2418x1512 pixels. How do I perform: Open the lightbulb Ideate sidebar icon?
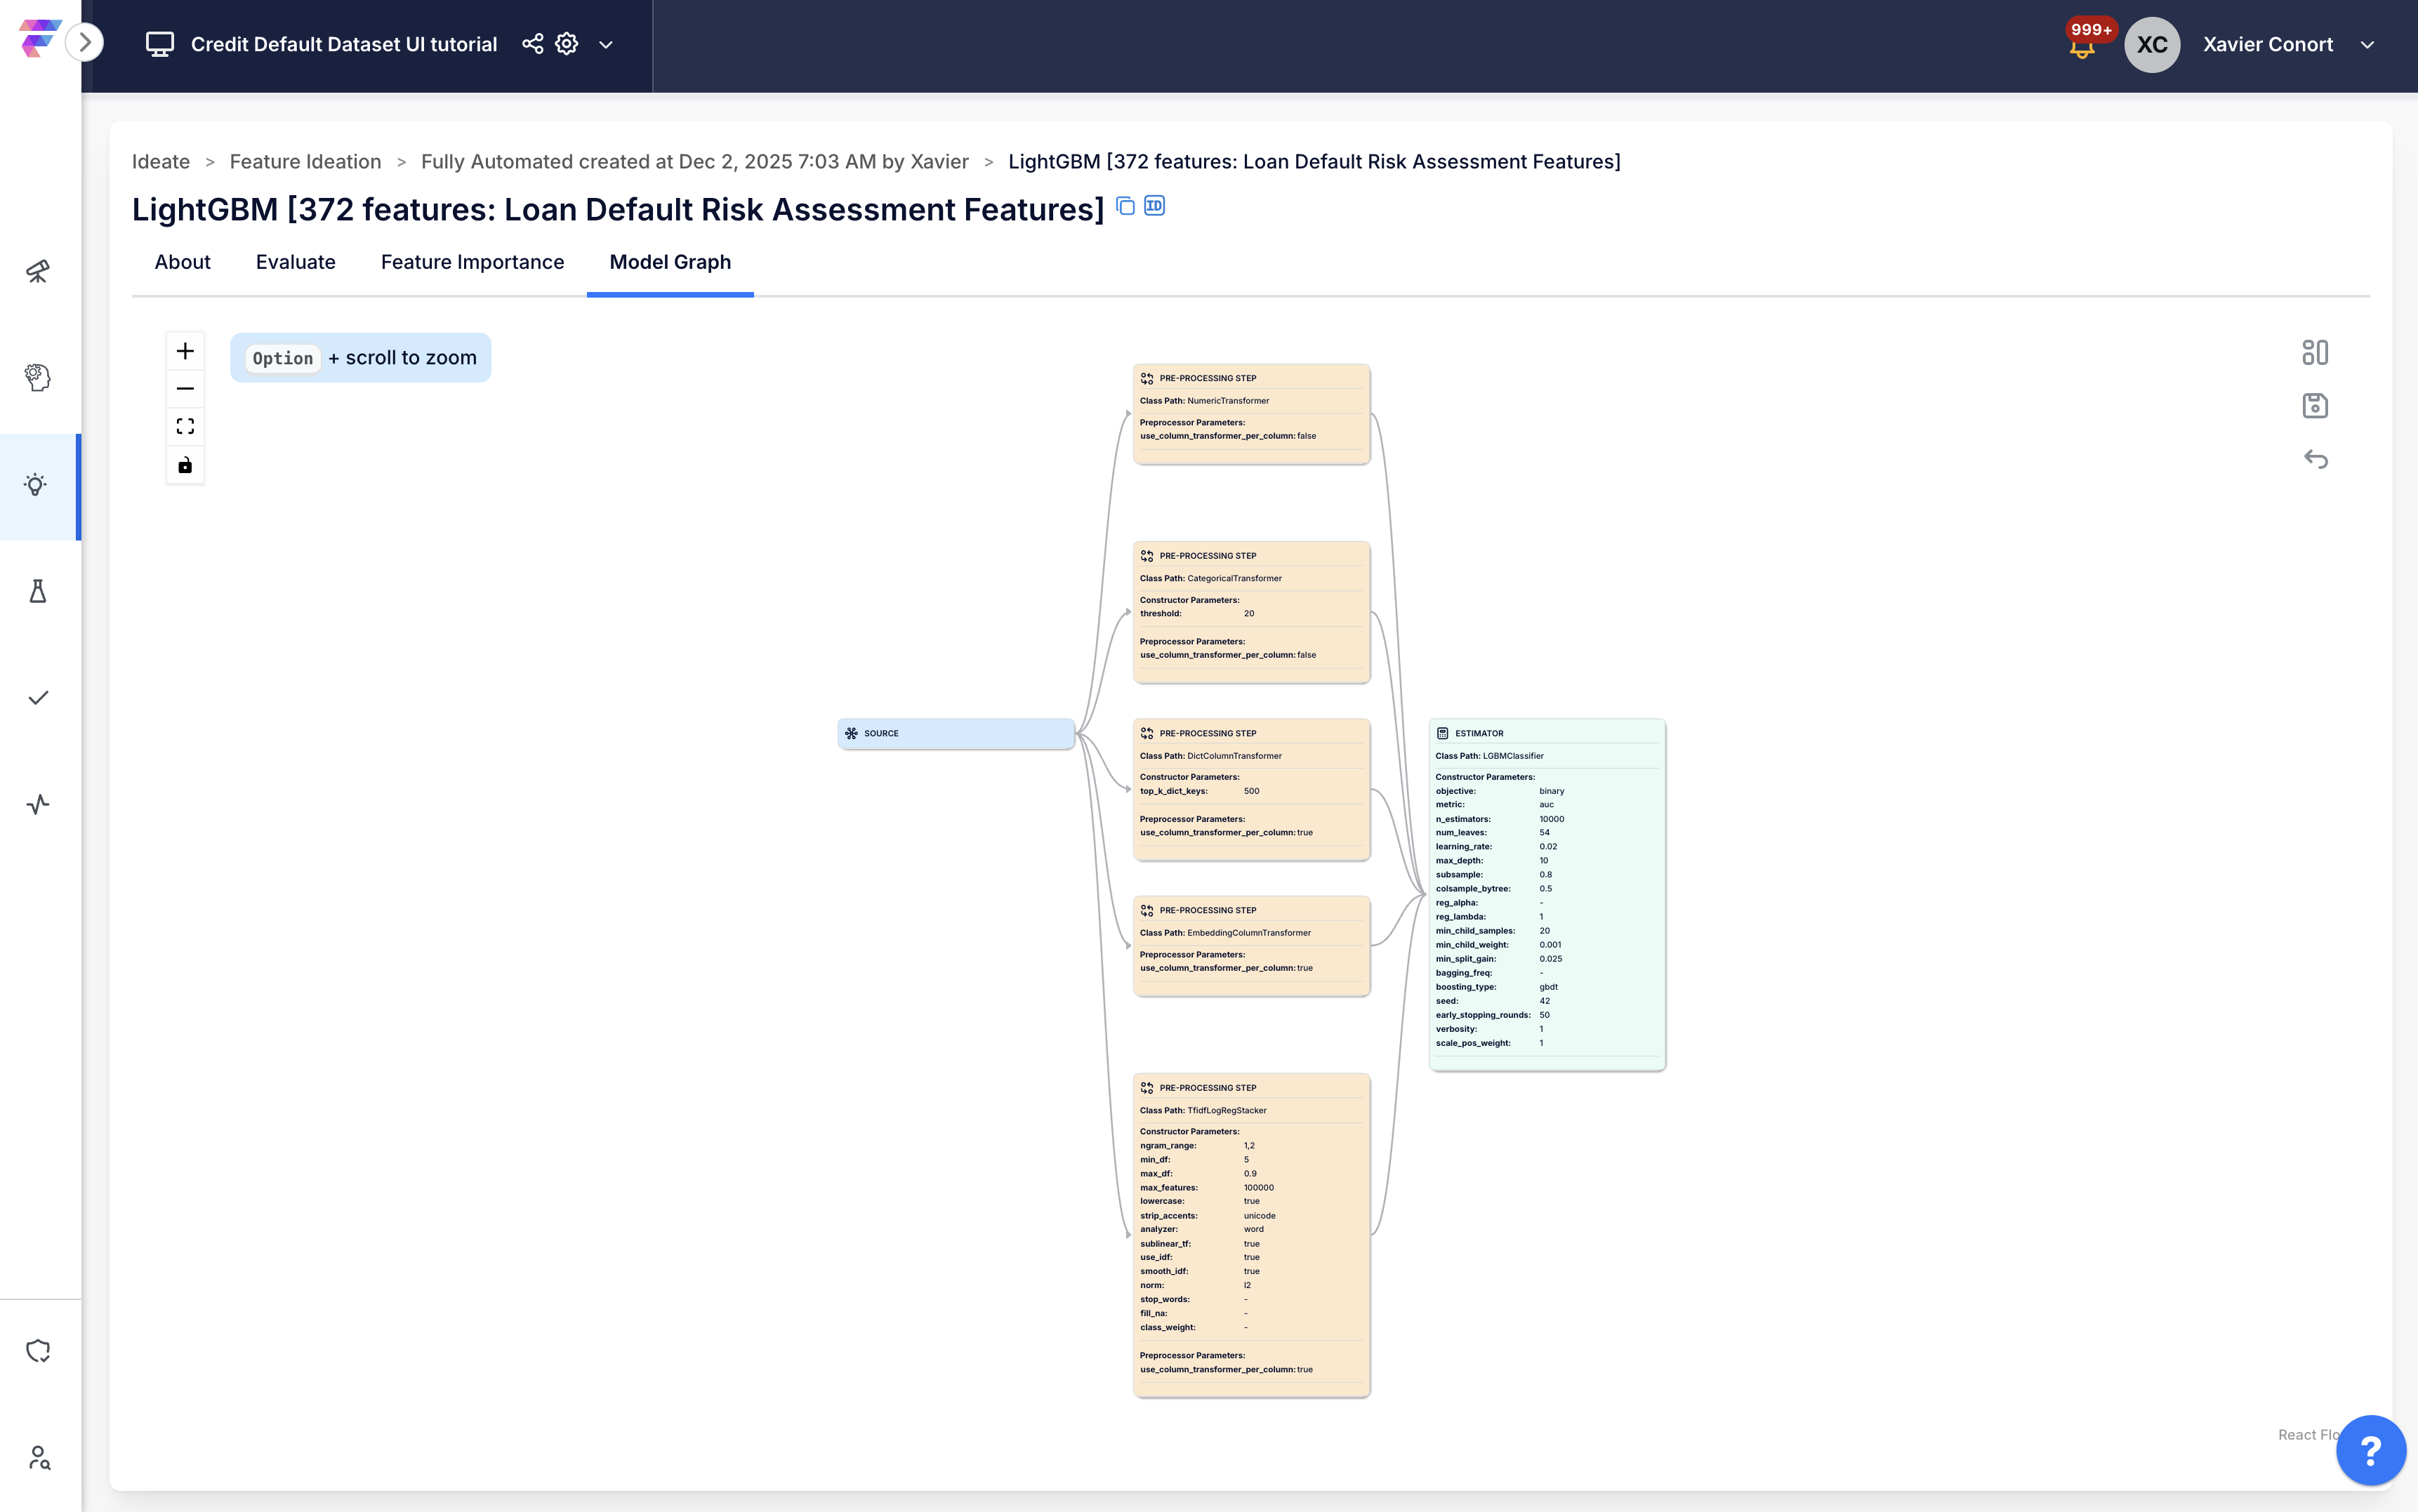click(x=37, y=486)
